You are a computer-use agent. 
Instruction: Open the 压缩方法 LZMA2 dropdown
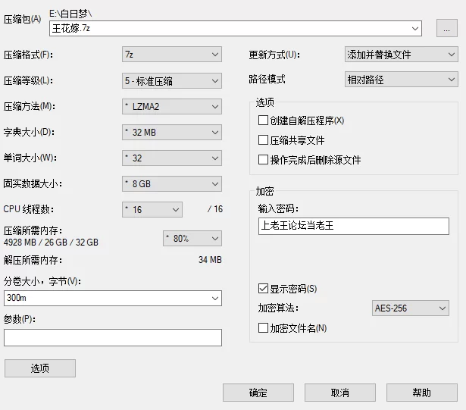pos(172,106)
